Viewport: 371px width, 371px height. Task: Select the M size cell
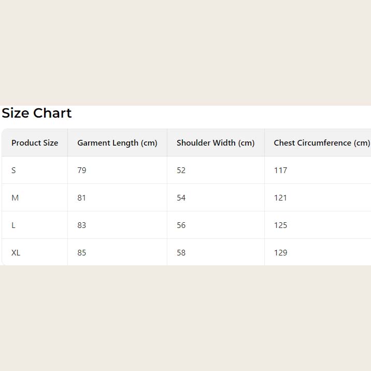[x=15, y=198]
